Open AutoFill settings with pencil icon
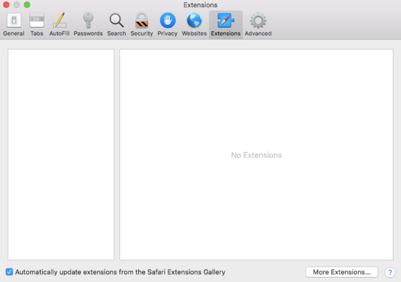 click(60, 24)
